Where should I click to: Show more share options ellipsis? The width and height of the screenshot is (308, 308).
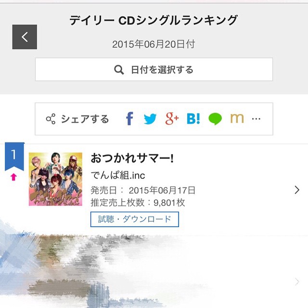tap(256, 119)
